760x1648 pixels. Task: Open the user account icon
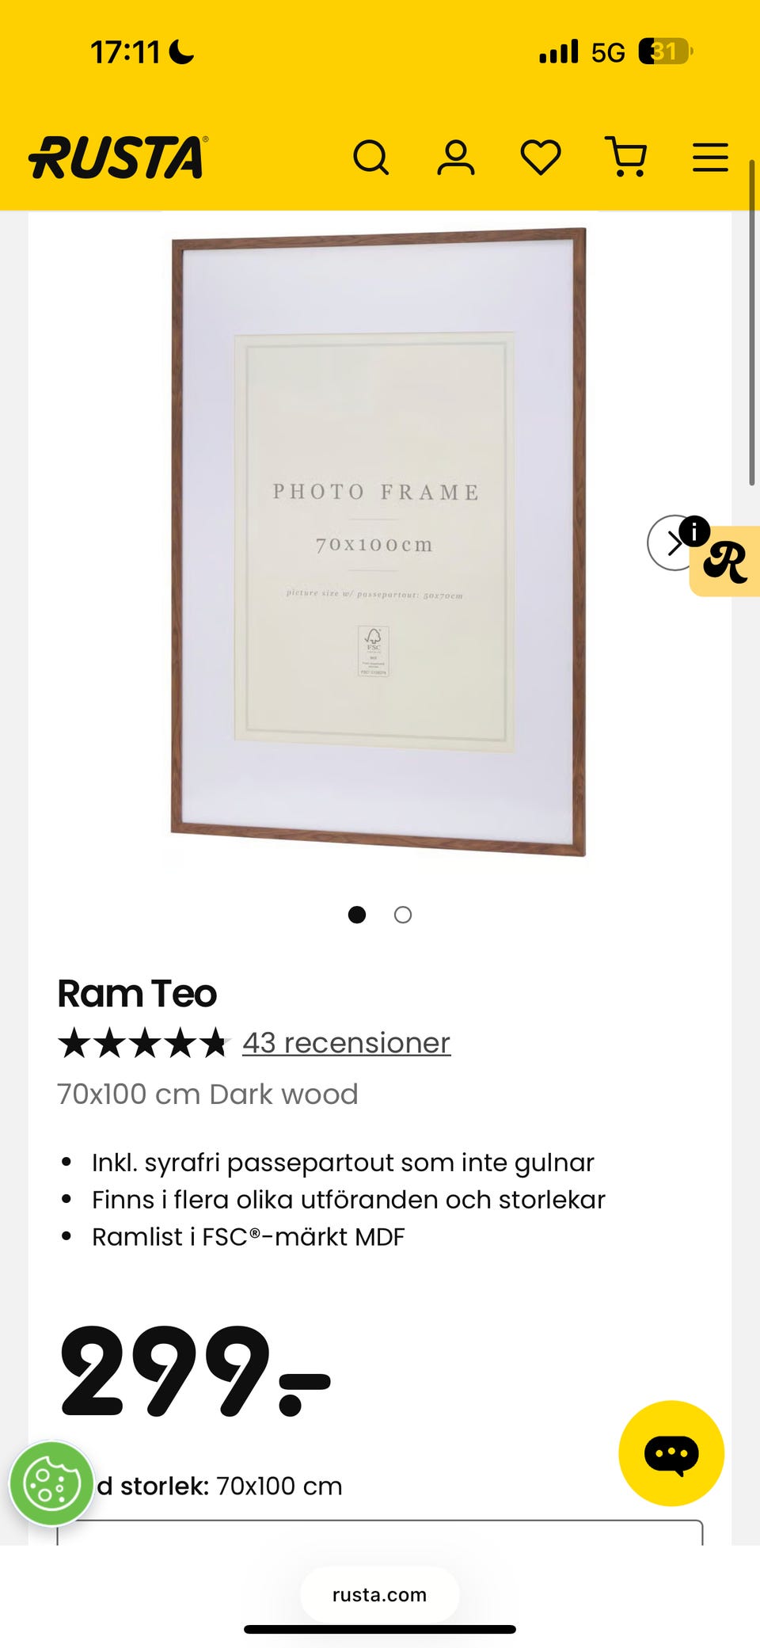(456, 157)
